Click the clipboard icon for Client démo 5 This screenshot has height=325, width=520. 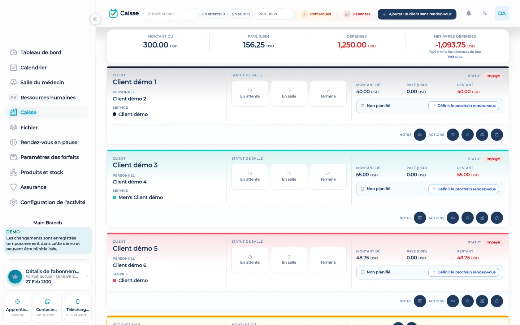coord(497,301)
